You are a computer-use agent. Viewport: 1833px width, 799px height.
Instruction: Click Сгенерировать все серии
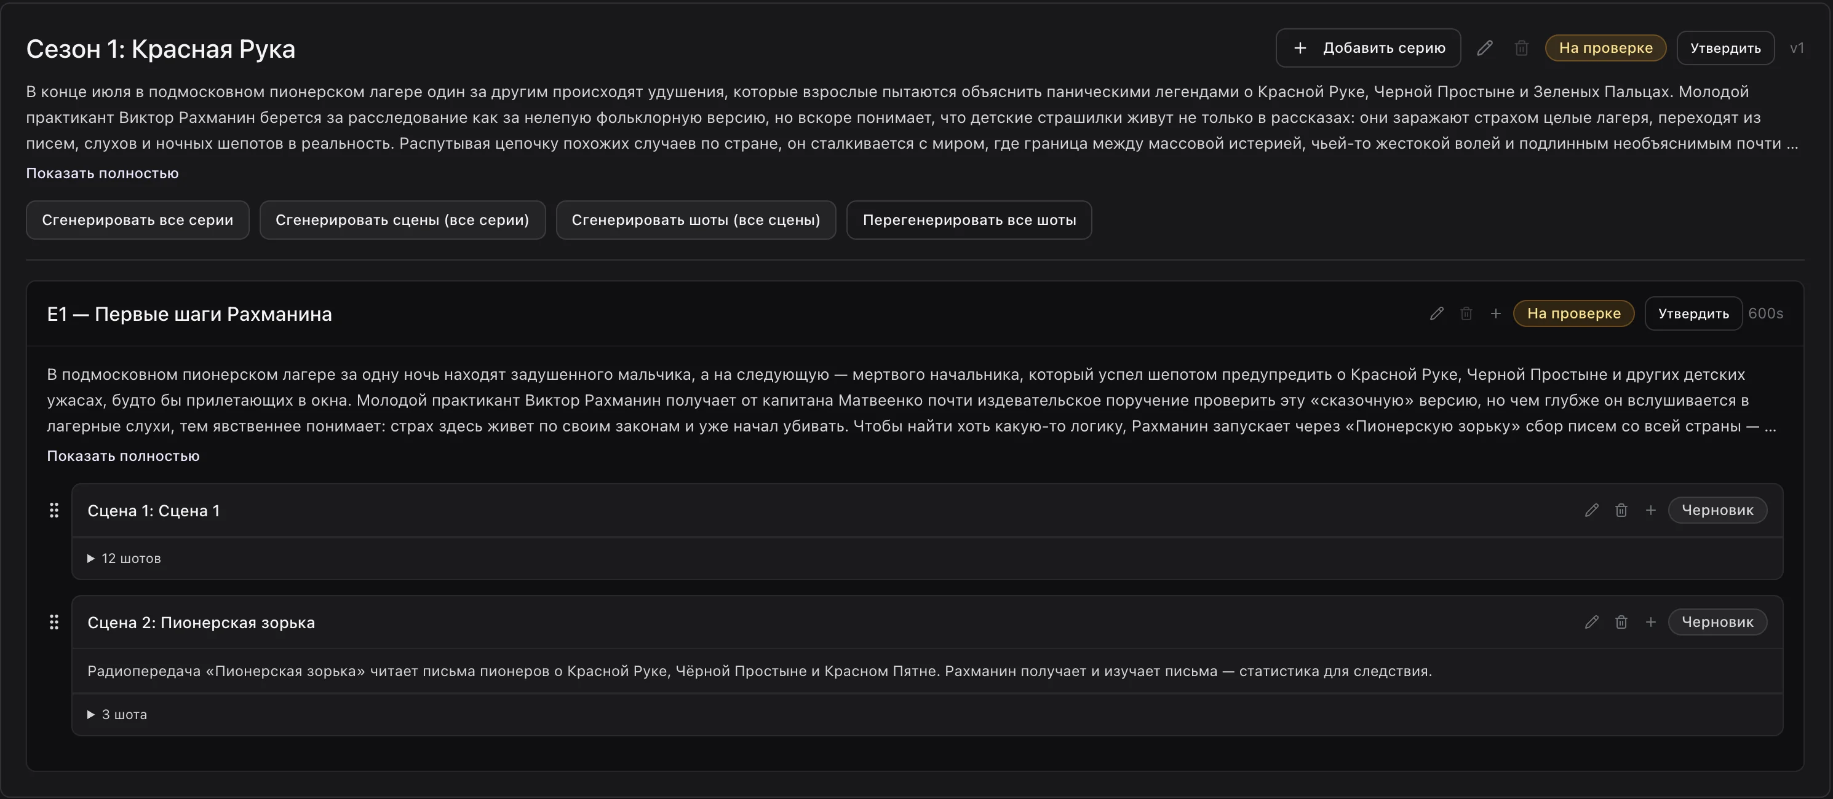click(137, 219)
